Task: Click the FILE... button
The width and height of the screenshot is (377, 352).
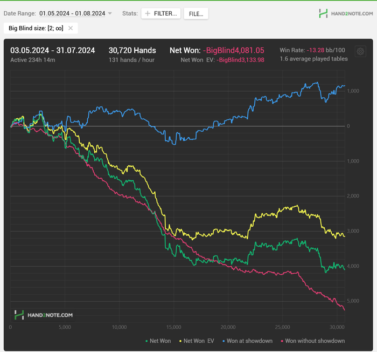Action: click(x=196, y=13)
